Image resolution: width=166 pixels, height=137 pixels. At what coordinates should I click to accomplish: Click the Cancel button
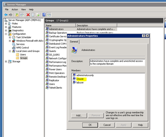pyautogui.click(x=107, y=125)
